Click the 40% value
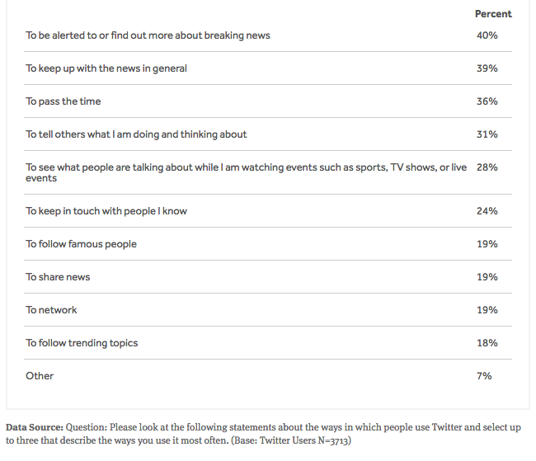The width and height of the screenshot is (536, 461). click(487, 35)
